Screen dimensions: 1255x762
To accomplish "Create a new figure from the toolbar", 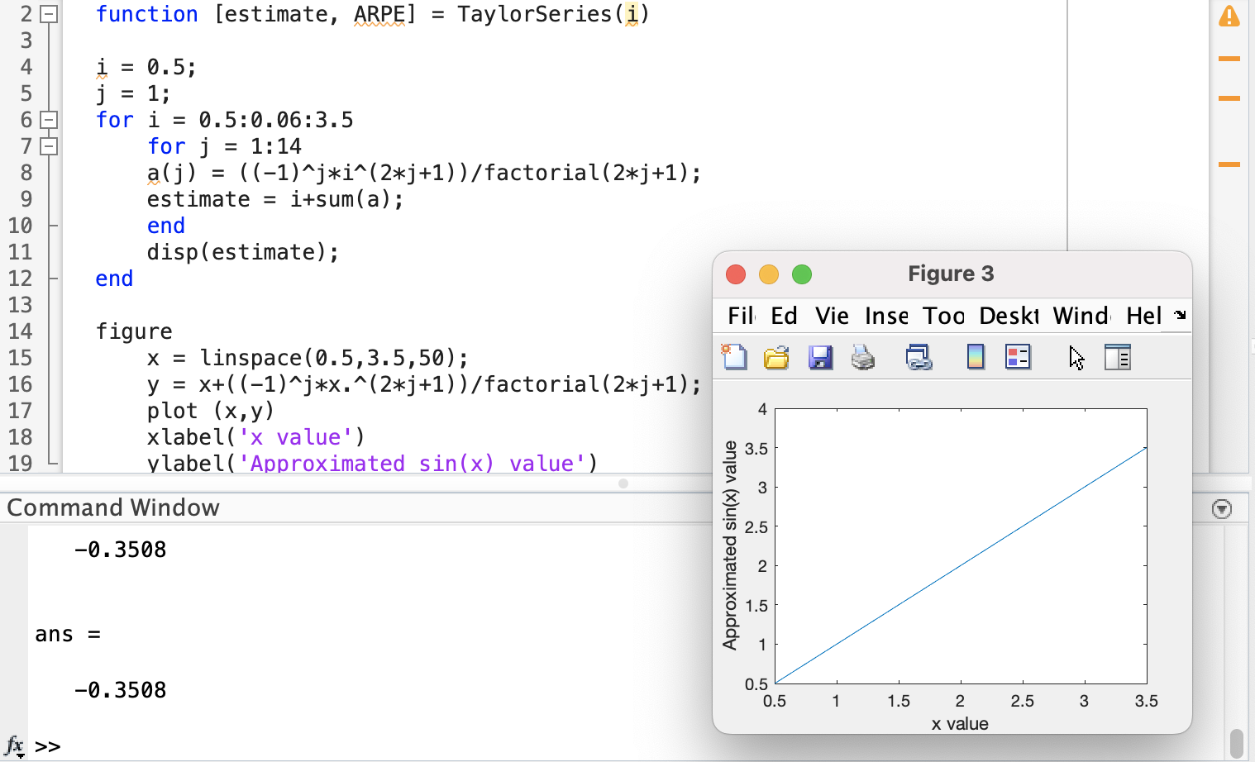I will point(734,356).
